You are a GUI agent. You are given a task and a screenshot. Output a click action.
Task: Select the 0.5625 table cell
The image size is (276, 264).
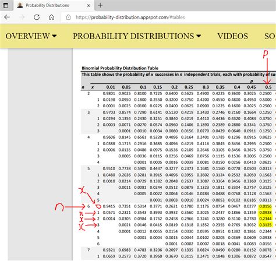(x=187, y=93)
